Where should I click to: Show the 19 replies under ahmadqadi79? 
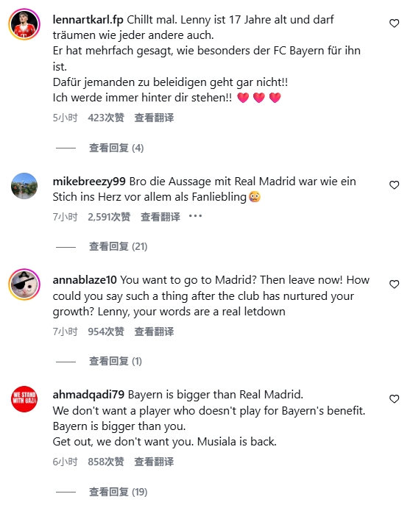118,492
